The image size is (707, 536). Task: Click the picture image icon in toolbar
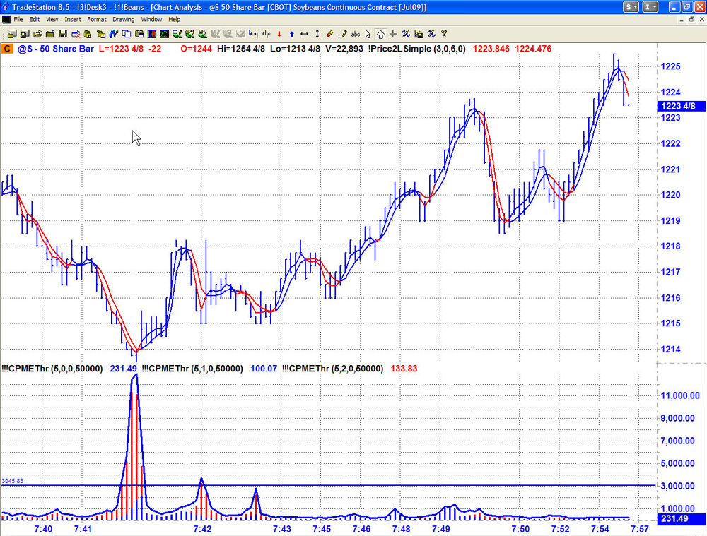[419, 34]
